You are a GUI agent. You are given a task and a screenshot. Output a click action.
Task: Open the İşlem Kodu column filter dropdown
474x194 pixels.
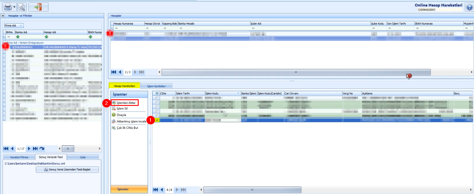(238, 93)
